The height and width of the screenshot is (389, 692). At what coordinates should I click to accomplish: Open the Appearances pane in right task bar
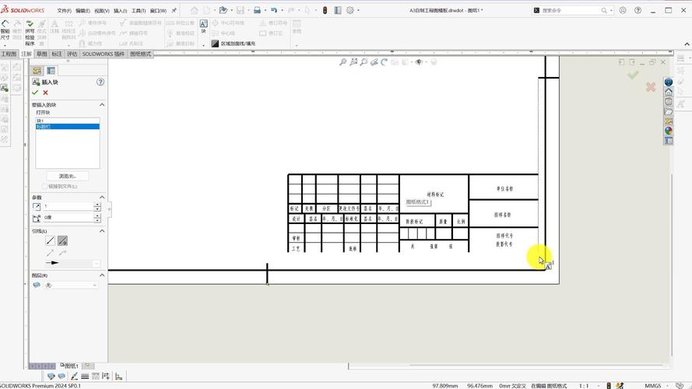(x=669, y=131)
